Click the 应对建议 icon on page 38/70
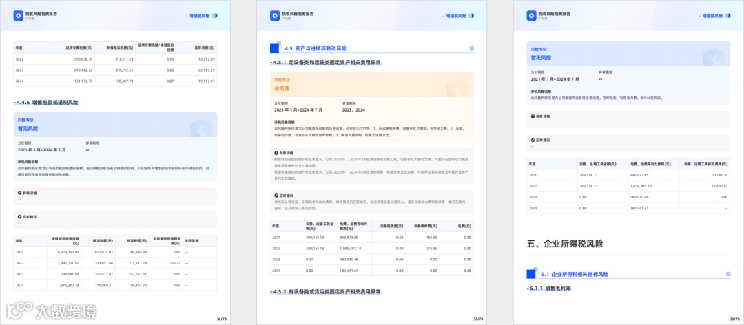 point(533,140)
